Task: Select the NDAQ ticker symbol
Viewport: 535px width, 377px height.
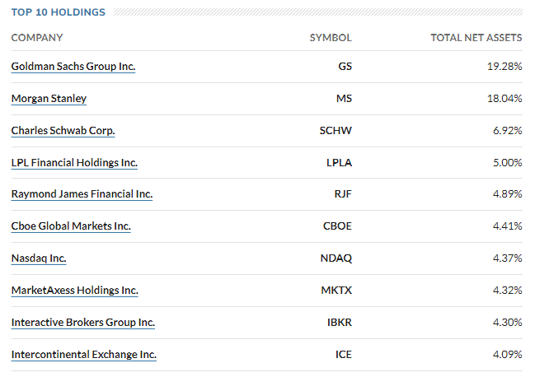Action: (336, 258)
